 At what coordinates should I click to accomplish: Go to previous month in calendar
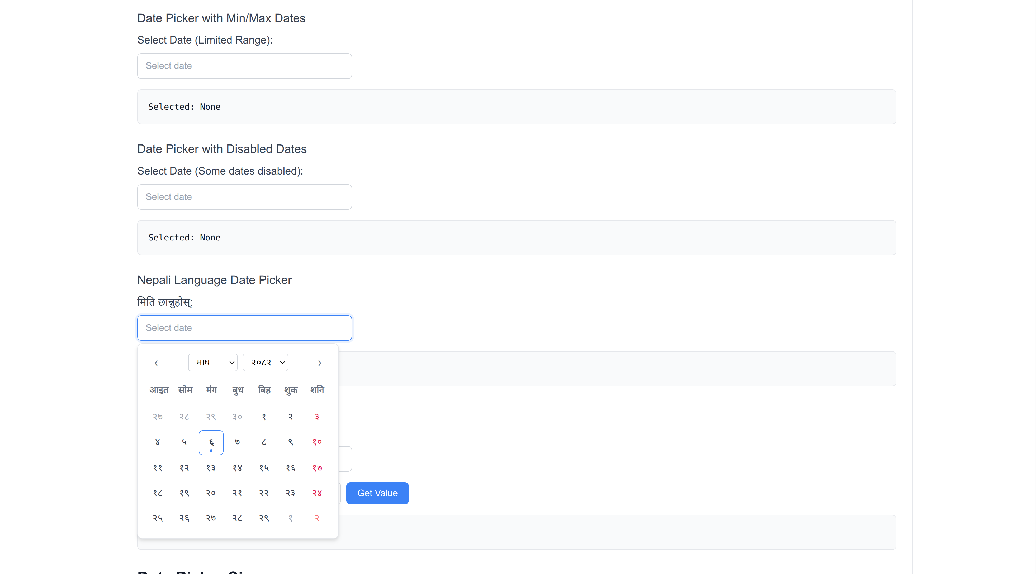coord(156,363)
